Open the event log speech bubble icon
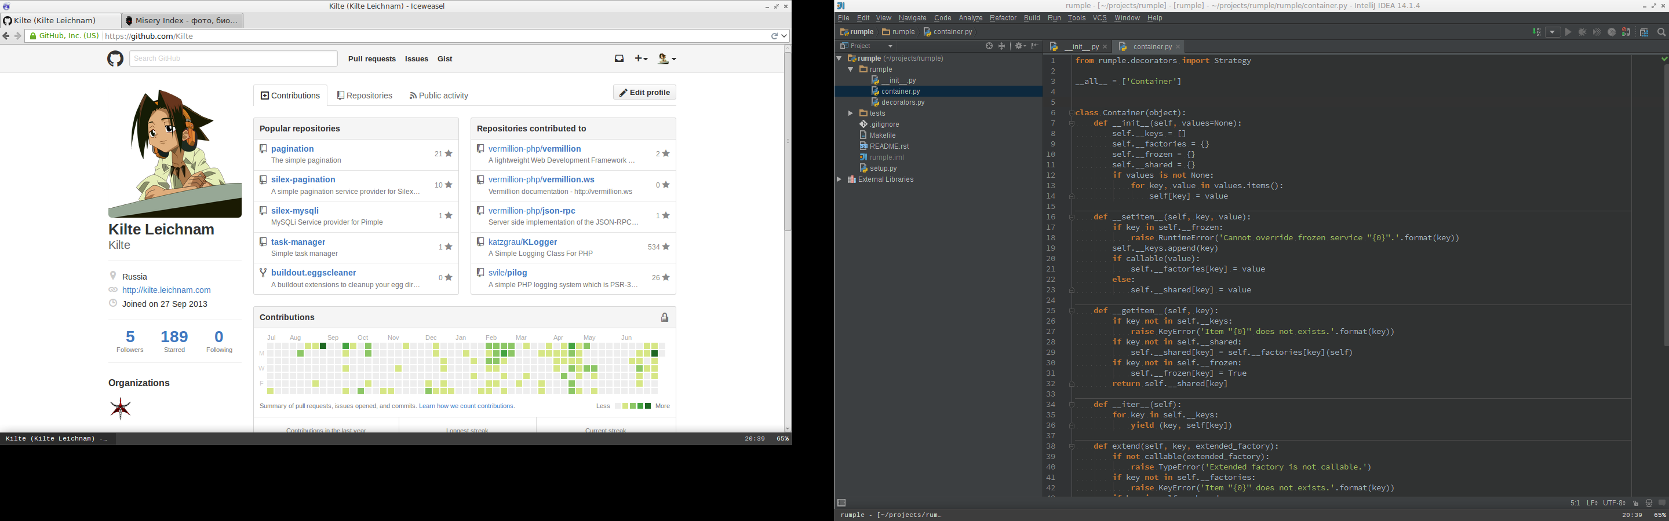The image size is (1669, 521). point(1662,503)
